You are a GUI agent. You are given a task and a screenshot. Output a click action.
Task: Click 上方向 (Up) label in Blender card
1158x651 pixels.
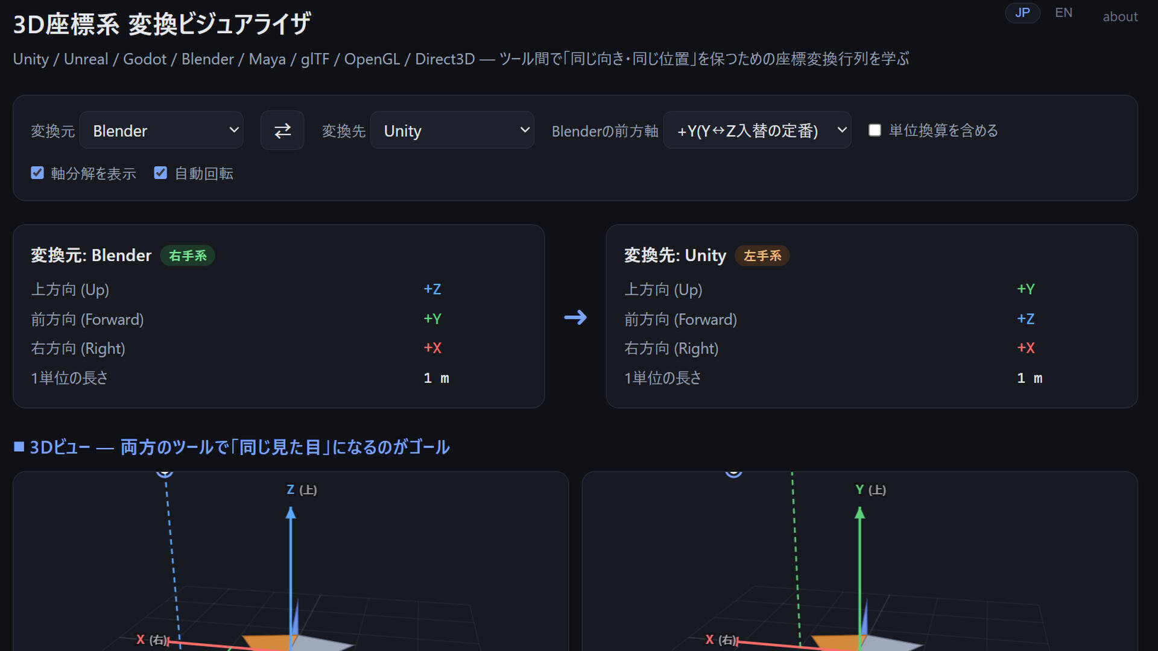pos(70,289)
